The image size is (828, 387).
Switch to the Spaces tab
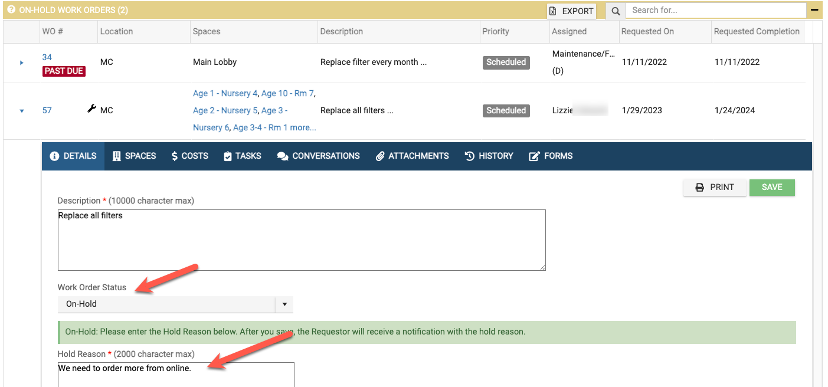(x=134, y=156)
